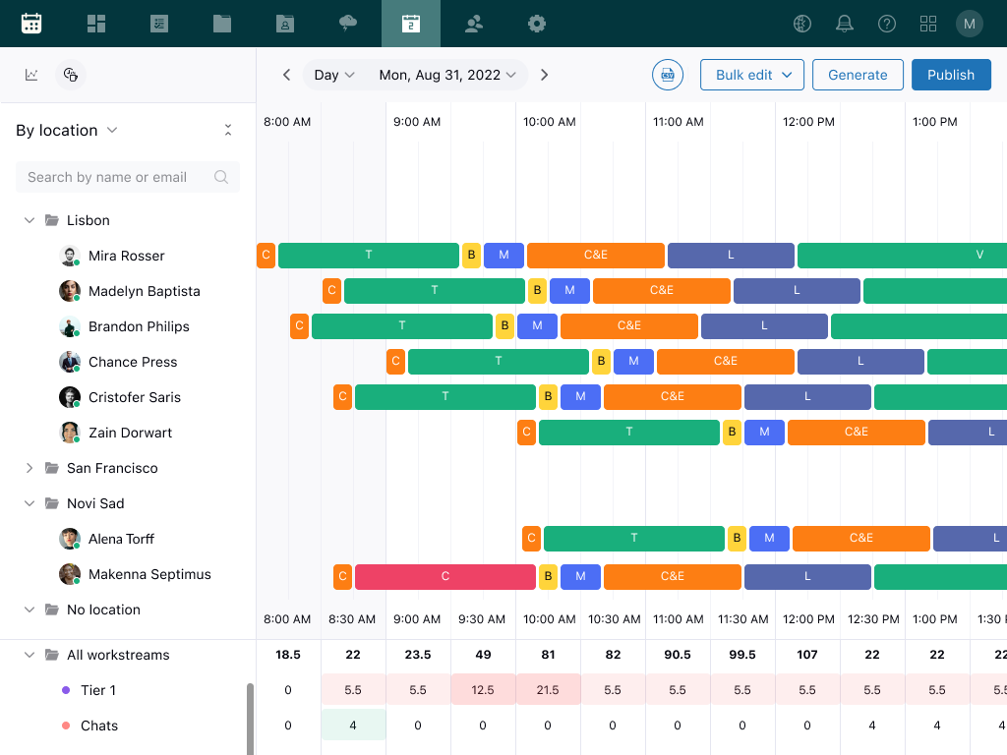Image resolution: width=1007 pixels, height=755 pixels.
Task: Open the help question mark icon
Action: tap(886, 23)
